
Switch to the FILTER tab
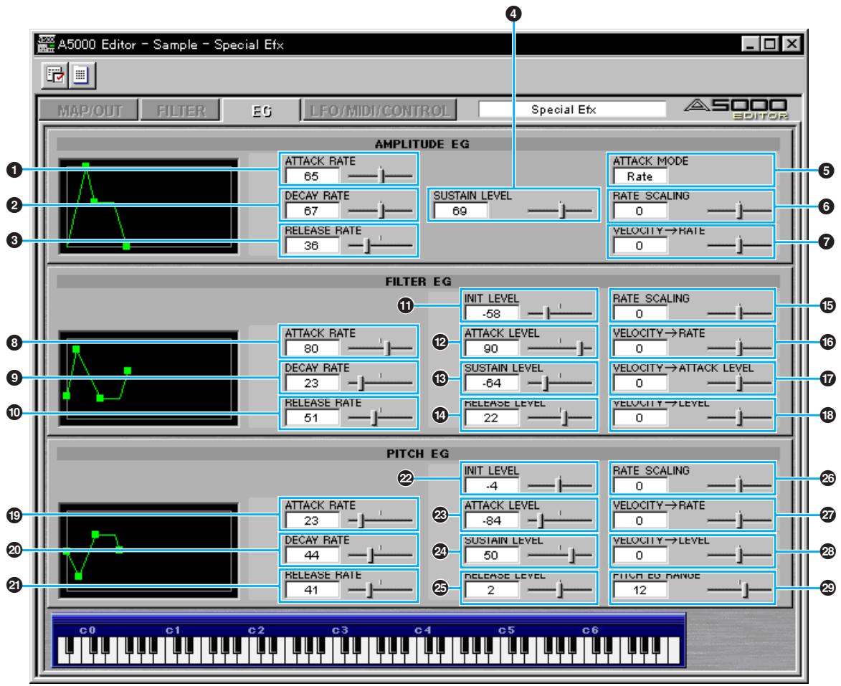(181, 110)
